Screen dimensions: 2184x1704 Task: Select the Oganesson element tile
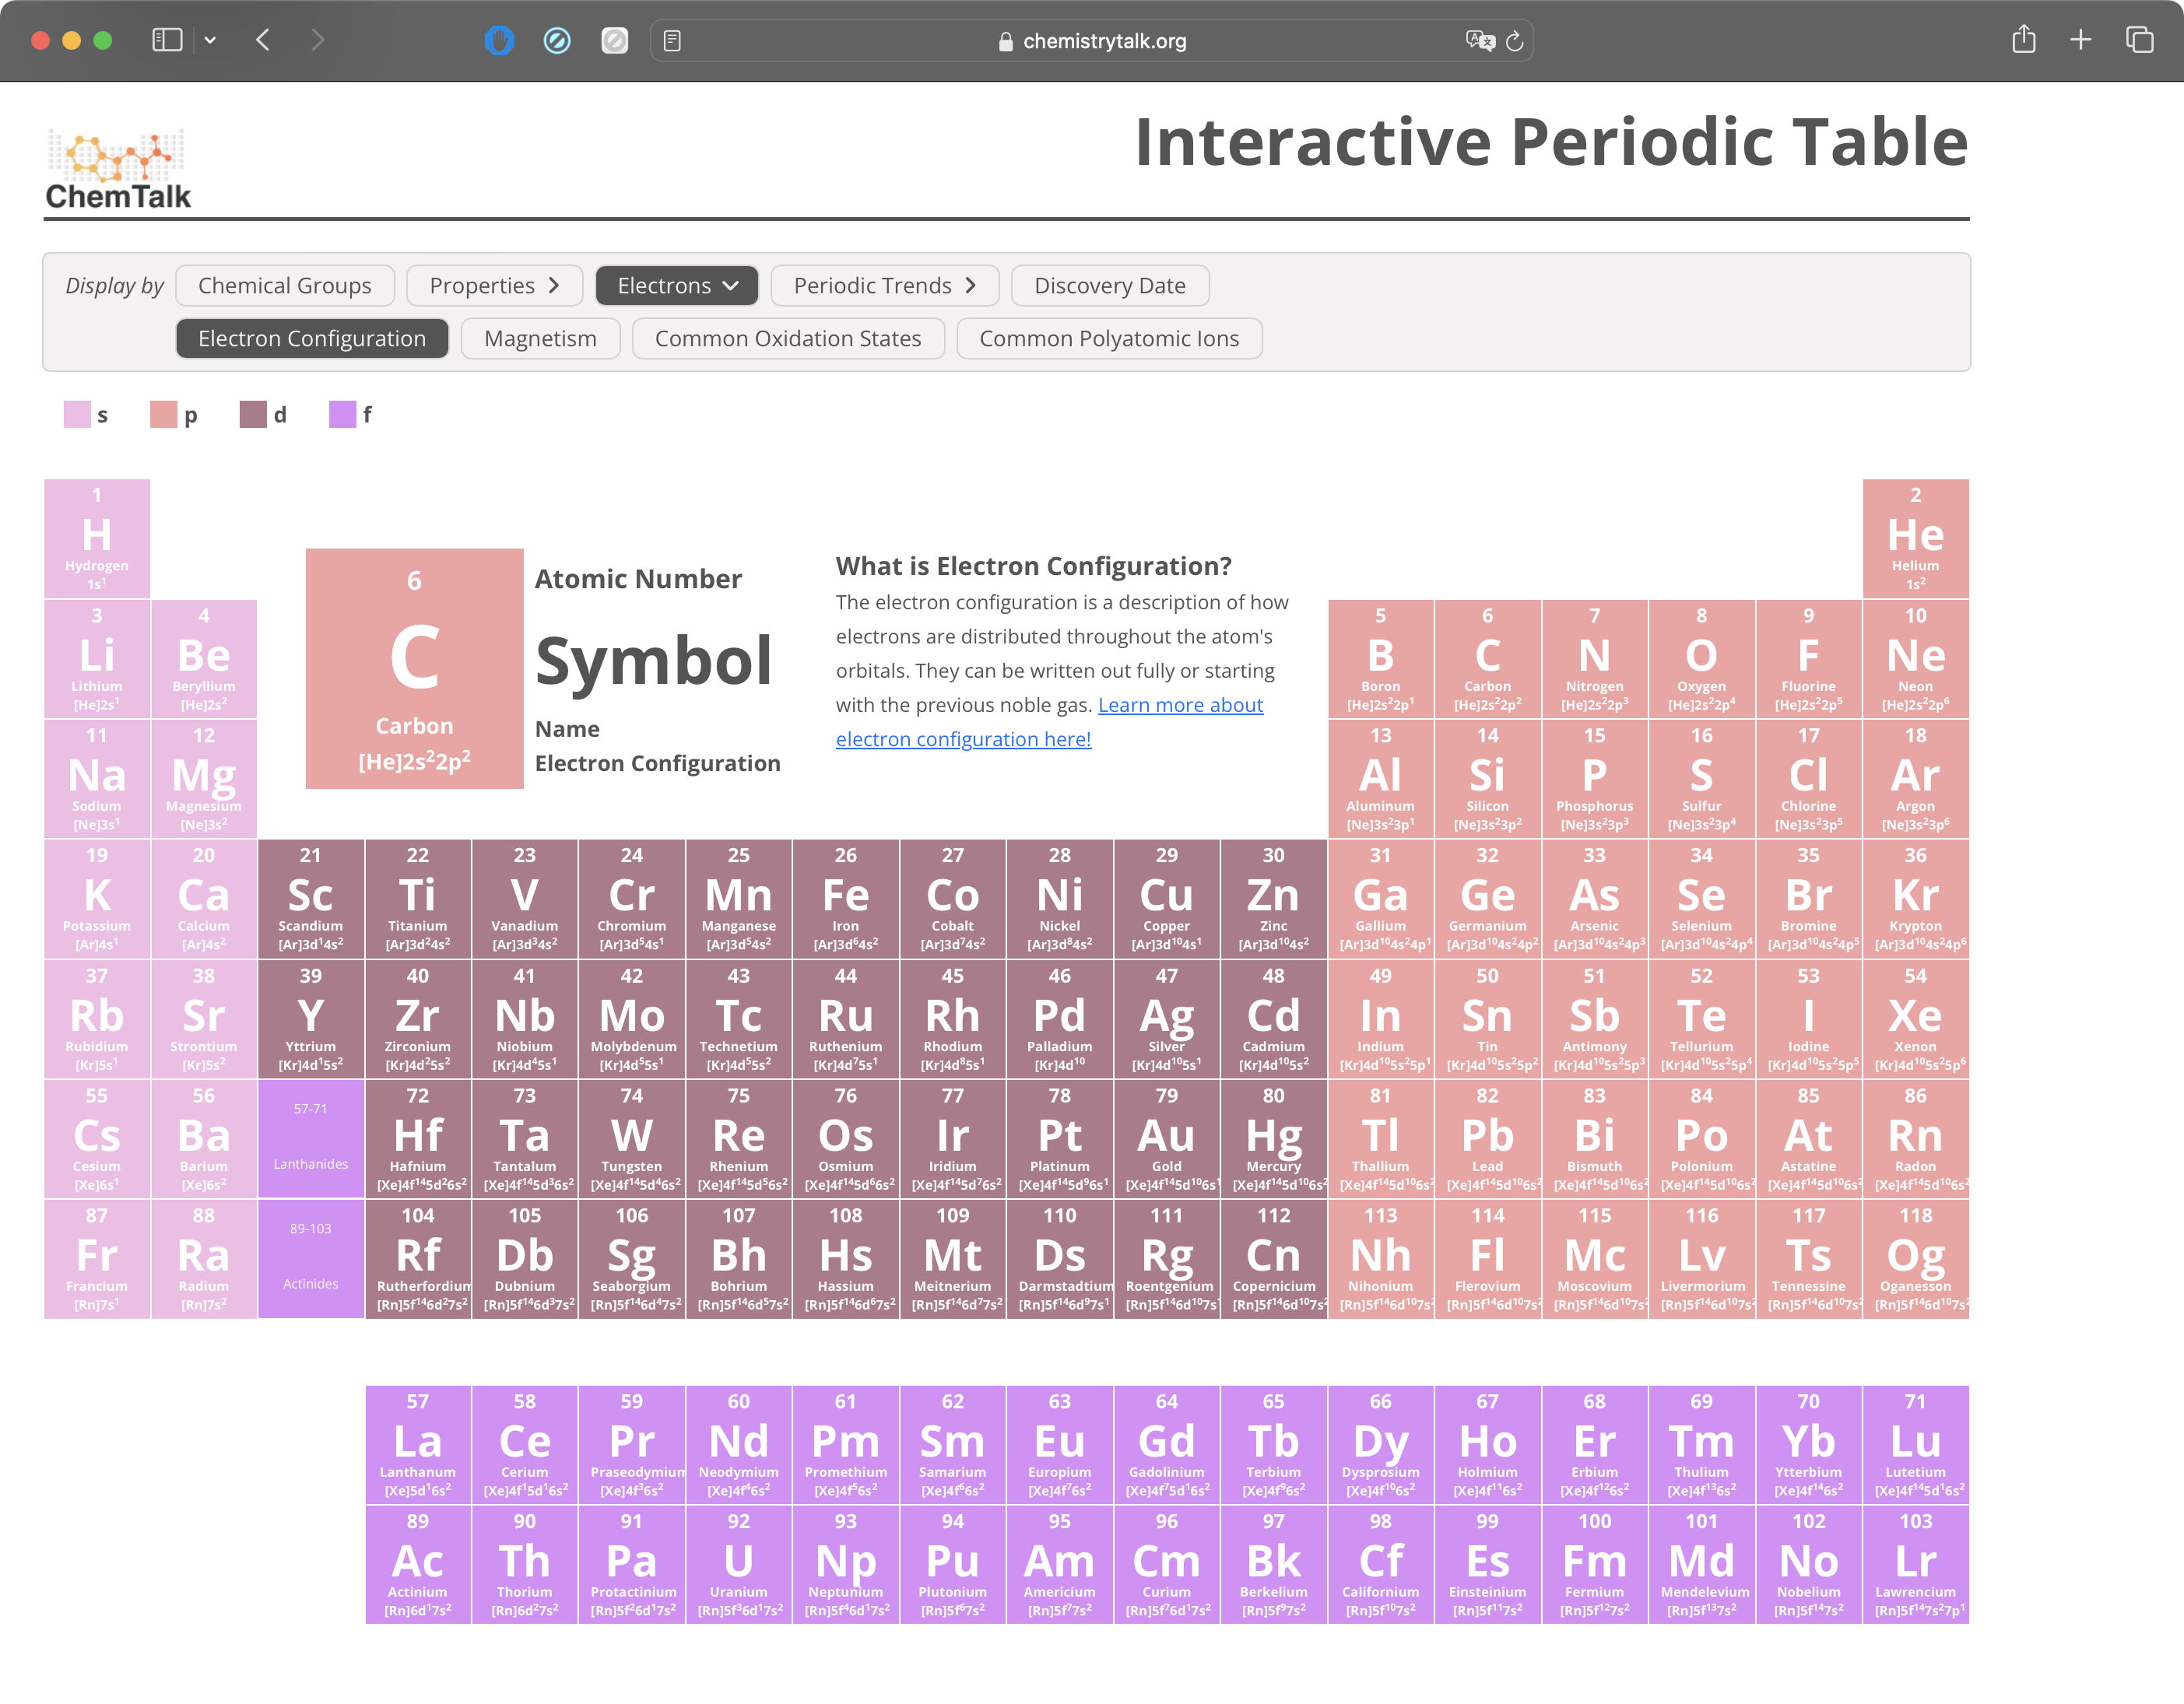point(1915,1258)
